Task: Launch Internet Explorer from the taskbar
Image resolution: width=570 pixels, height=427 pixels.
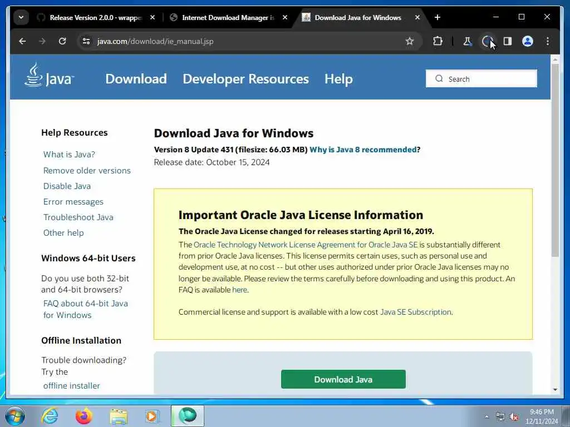Action: 50,416
